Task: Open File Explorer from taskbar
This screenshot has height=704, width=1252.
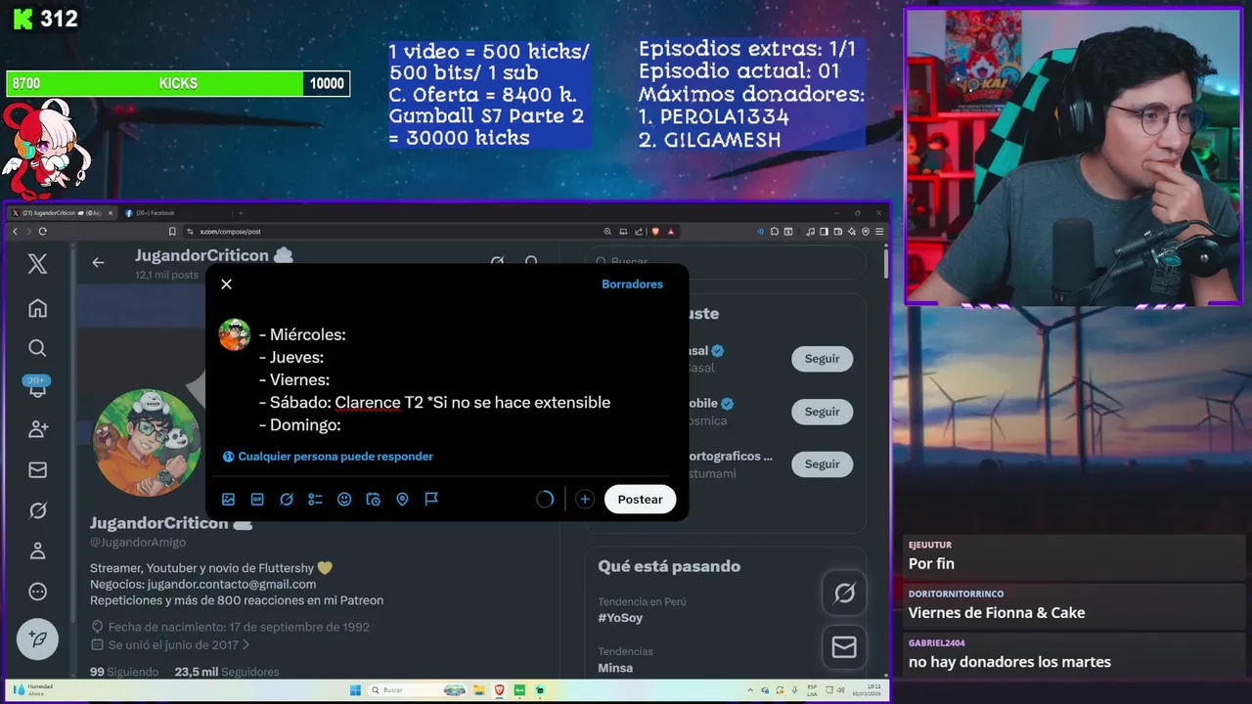Action: point(479,690)
